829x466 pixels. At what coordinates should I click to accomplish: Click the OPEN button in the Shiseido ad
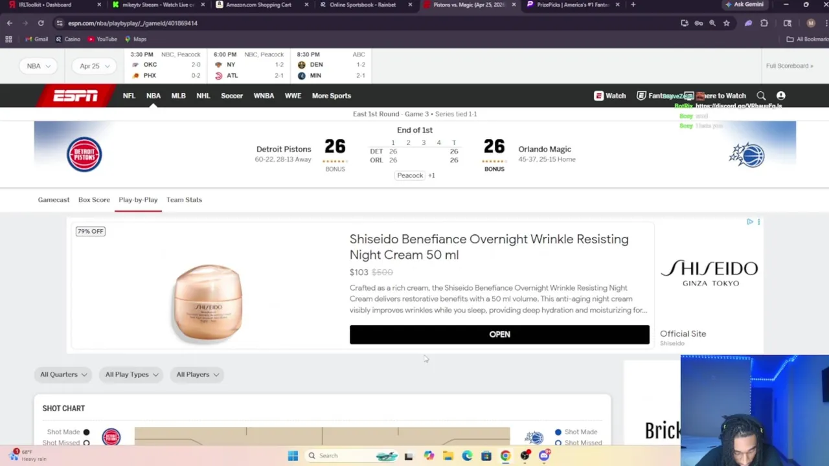point(499,335)
